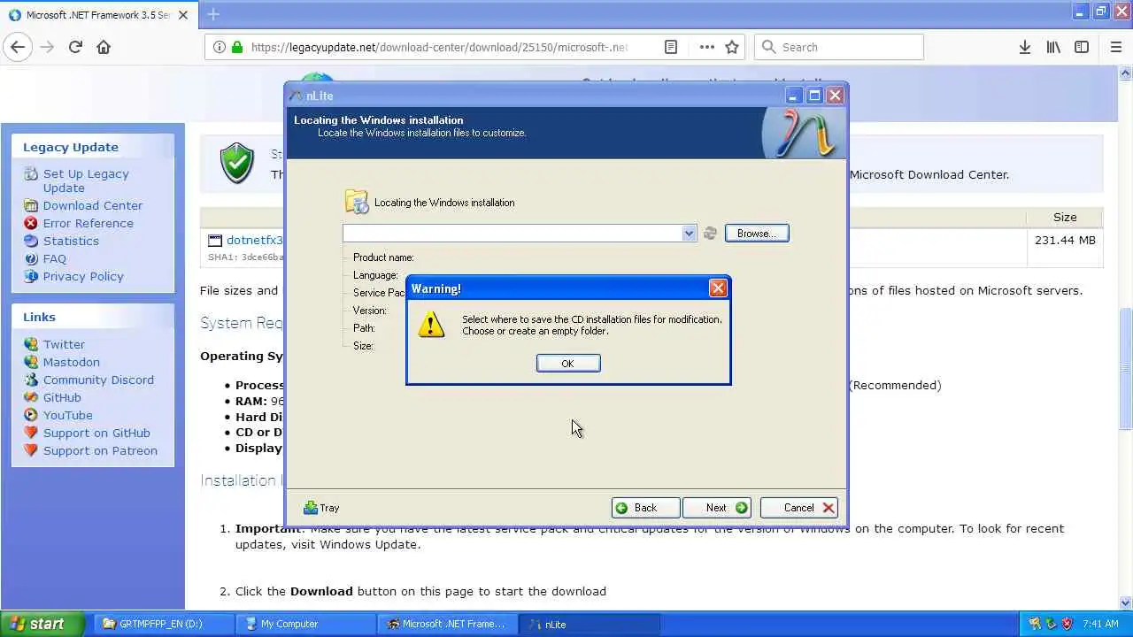The height and width of the screenshot is (637, 1133).
Task: Click the red security shield tray icon
Action: [x=1067, y=624]
